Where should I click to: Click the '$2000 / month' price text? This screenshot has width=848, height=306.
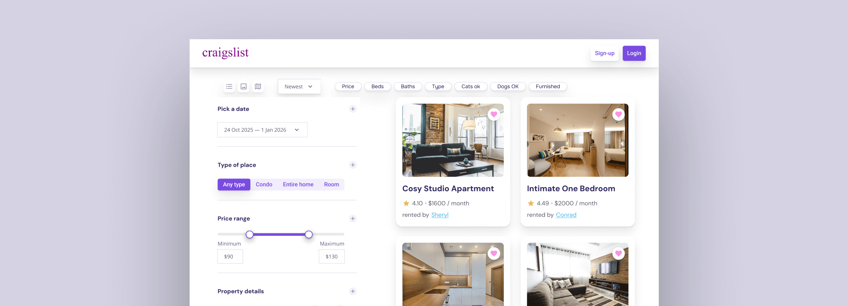(576, 203)
